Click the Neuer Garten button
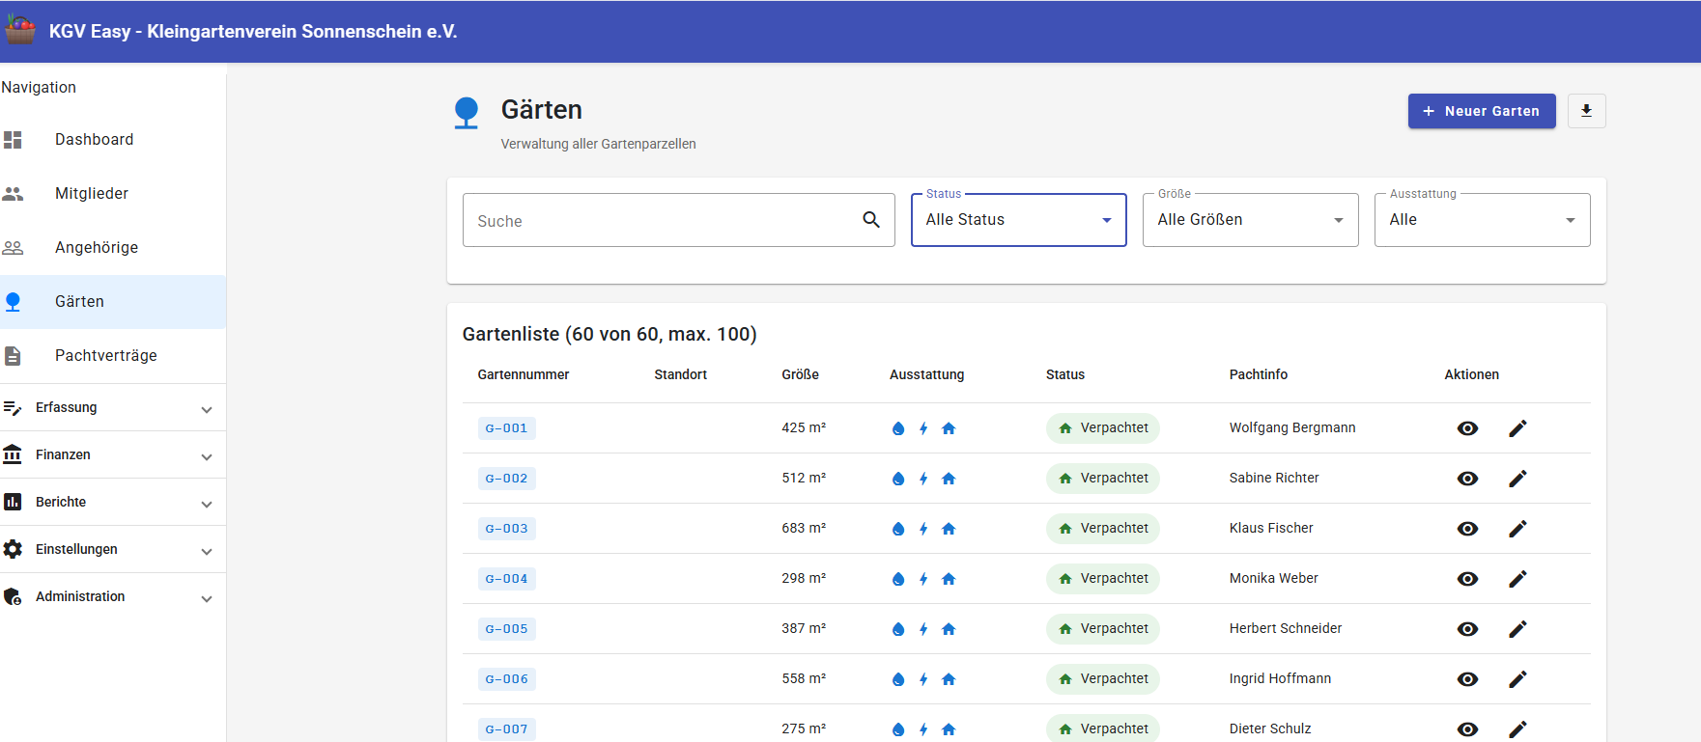1701x742 pixels. pos(1482,111)
